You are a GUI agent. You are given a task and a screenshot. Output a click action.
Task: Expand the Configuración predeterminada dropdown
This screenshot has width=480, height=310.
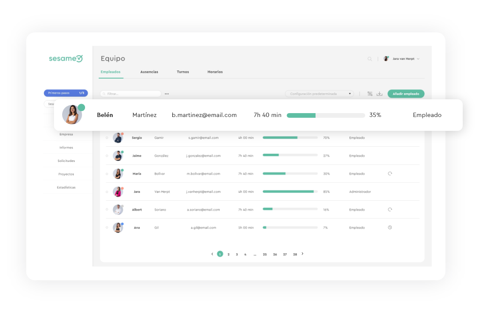click(x=319, y=94)
